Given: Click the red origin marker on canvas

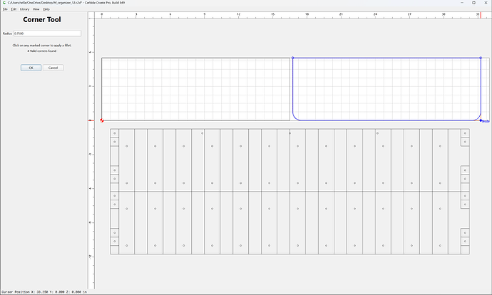Looking at the screenshot, I should [x=102, y=120].
